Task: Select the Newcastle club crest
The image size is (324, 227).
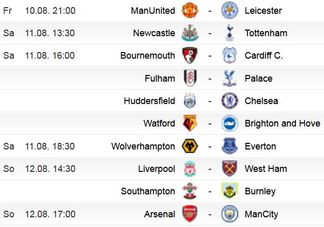Action: (x=190, y=33)
